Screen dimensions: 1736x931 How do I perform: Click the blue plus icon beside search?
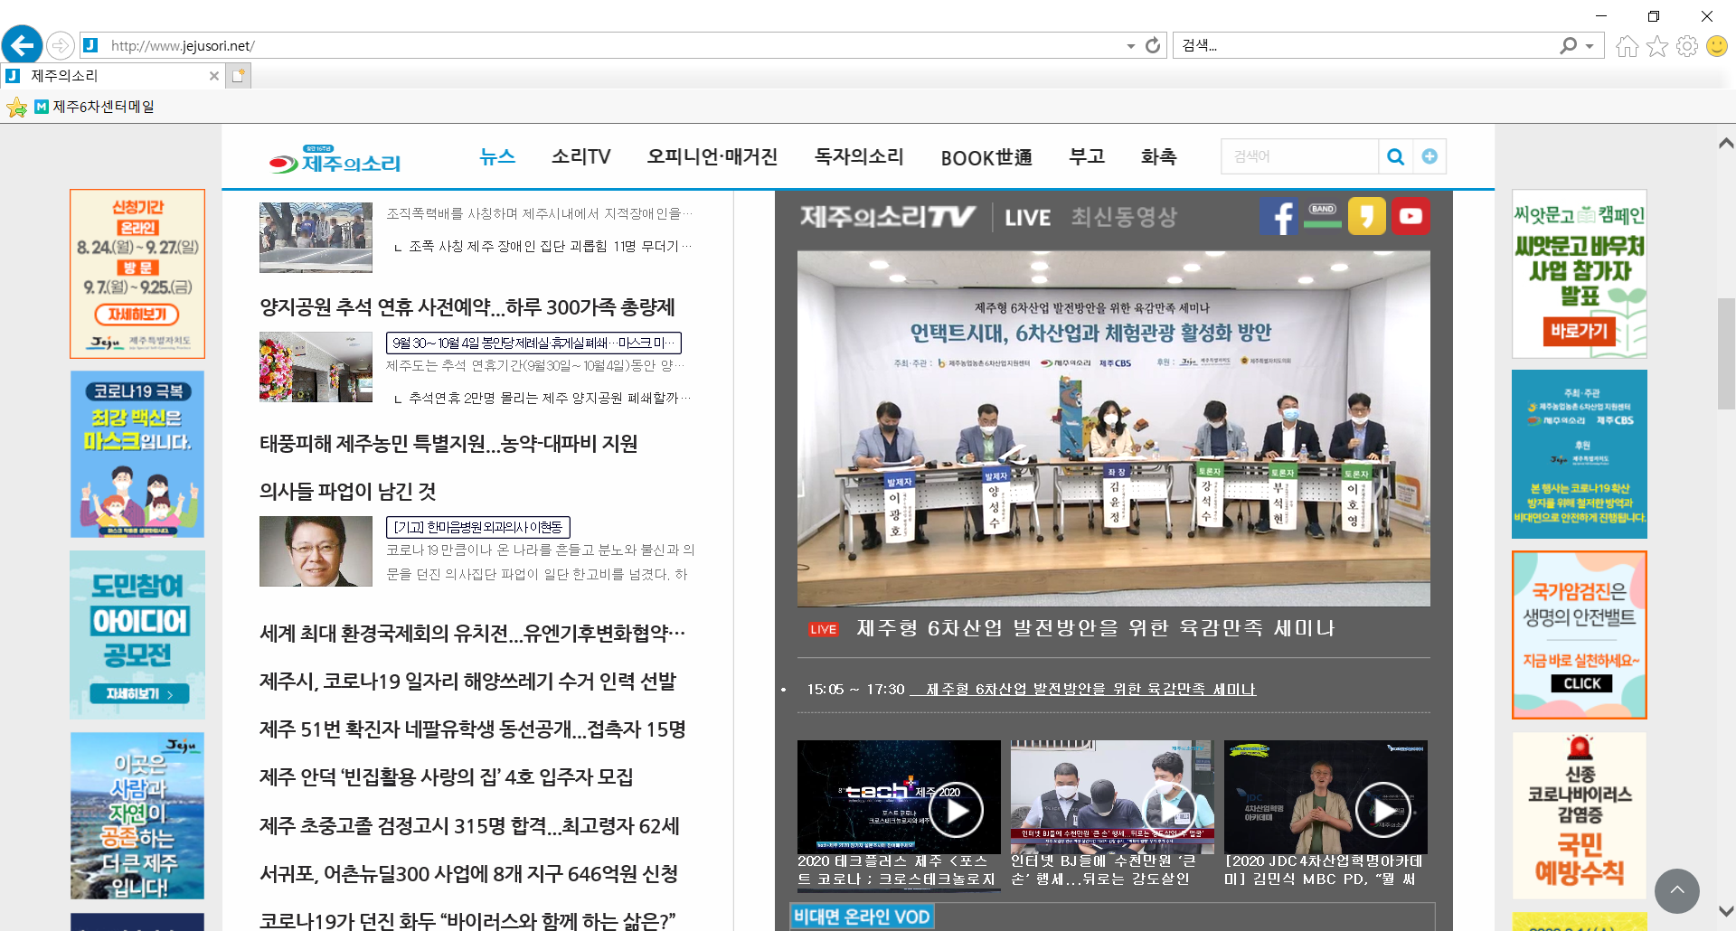1429,156
